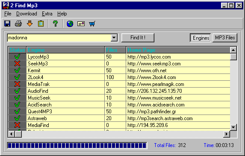Sort by the Files column header
245x156 pixels.
[x=115, y=50]
